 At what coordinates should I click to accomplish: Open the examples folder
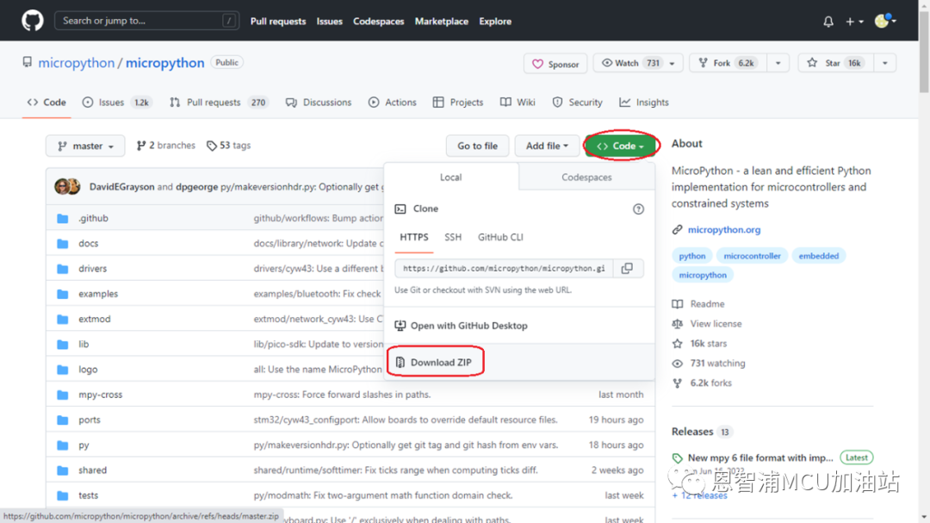98,294
